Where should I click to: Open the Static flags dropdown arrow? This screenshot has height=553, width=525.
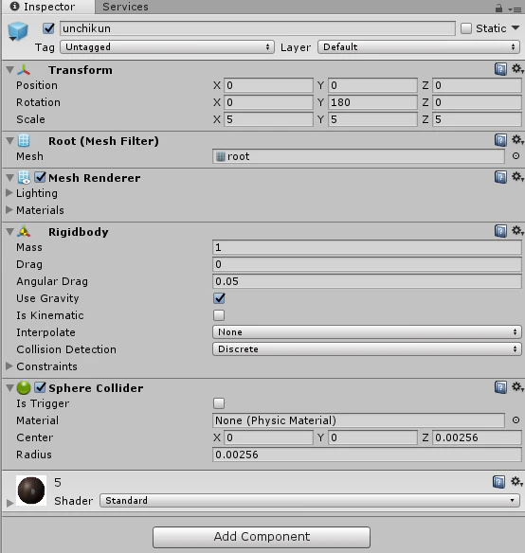[x=516, y=27]
